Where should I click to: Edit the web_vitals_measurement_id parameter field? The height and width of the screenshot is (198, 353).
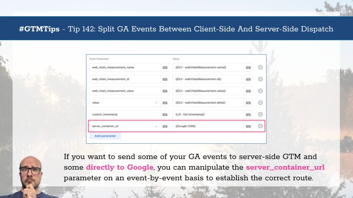125,79
